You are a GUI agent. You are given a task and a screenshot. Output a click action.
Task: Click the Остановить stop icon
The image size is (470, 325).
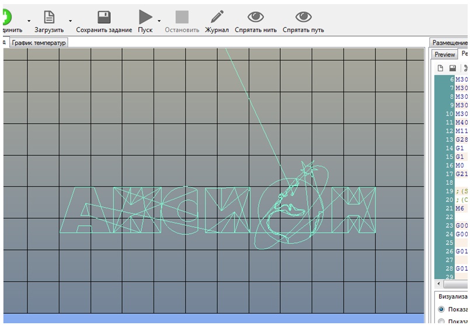coord(182,17)
